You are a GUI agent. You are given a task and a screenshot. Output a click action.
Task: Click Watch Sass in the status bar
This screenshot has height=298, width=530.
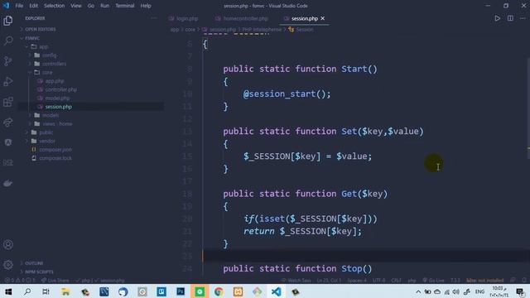coord(296,281)
